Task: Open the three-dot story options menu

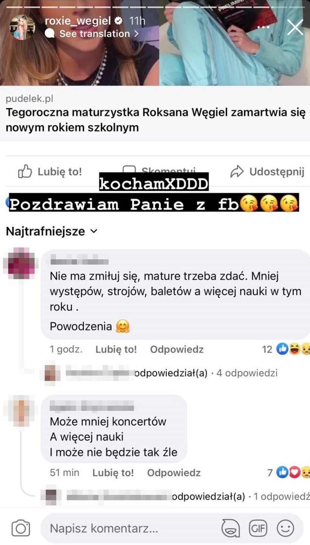Action: [x=263, y=27]
